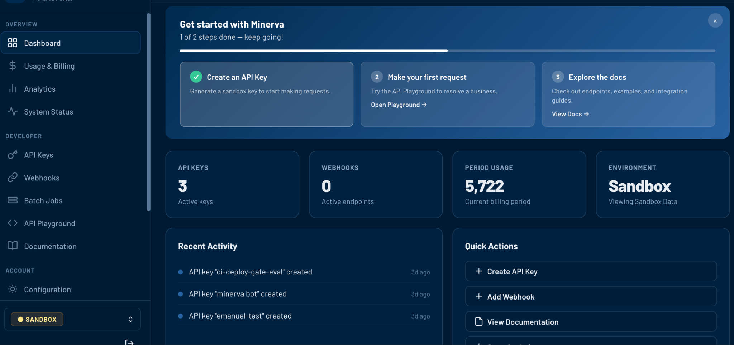Click the API Playground code brackets icon
Screen dimensions: 734x345
click(x=13, y=223)
